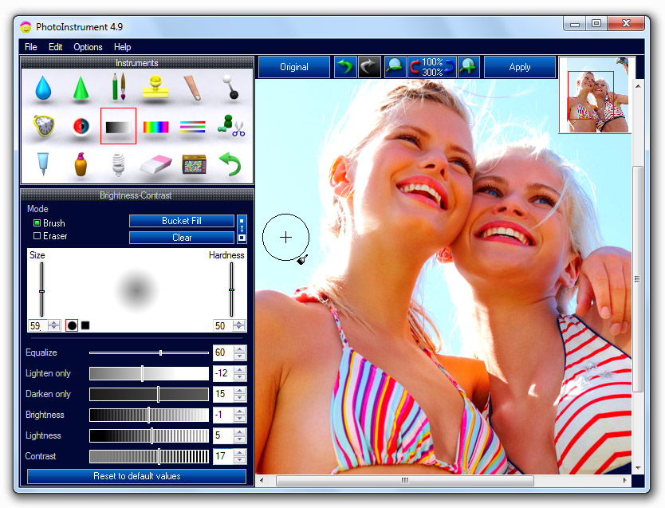Select the black pin Dodge tool

coord(230,87)
